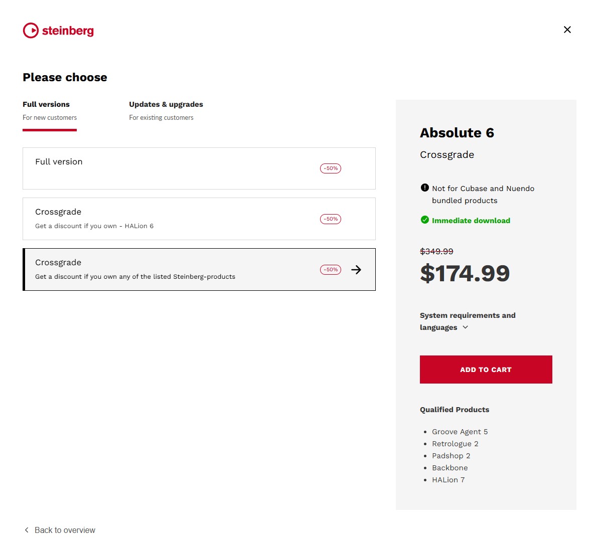
Task: Click the right arrow on selected Crossgrade
Action: click(356, 270)
